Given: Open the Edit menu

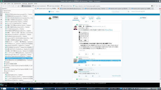Looking at the screenshot, I should (x=5, y=3).
